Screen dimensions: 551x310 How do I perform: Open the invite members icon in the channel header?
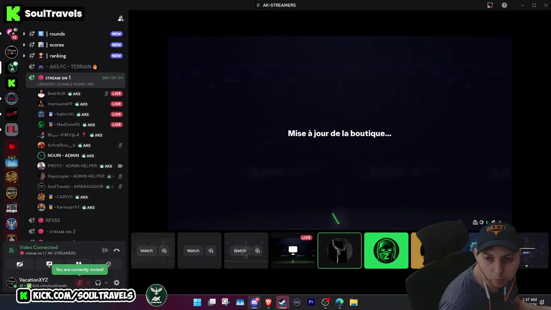click(x=121, y=19)
